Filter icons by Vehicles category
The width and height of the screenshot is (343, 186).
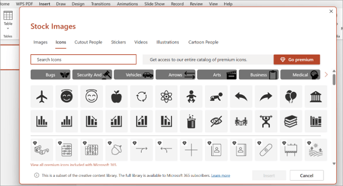[134, 75]
